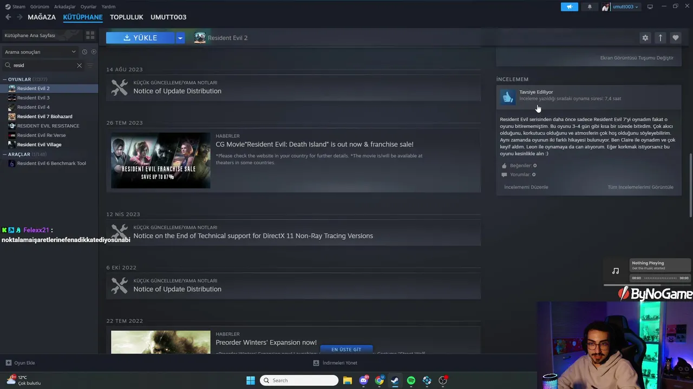Open İndirmeleri Yönet downloads manager

(x=335, y=363)
